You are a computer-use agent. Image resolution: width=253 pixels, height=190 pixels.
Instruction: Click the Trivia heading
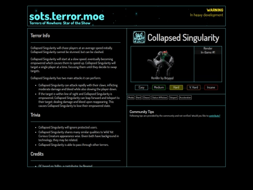tap(35, 115)
